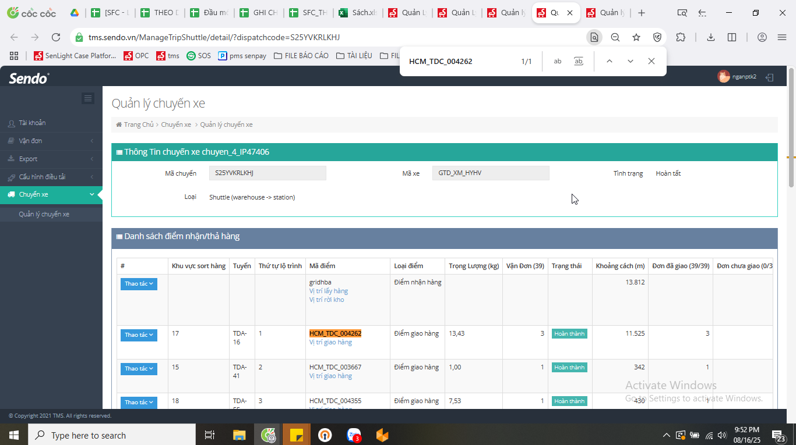Bookmark this page with the star icon
The height and width of the screenshot is (445, 796).
[x=636, y=37]
